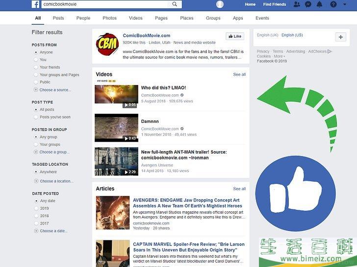357x267 pixels.
Task: Expand 'Choose a source...' option
Action: click(x=53, y=90)
